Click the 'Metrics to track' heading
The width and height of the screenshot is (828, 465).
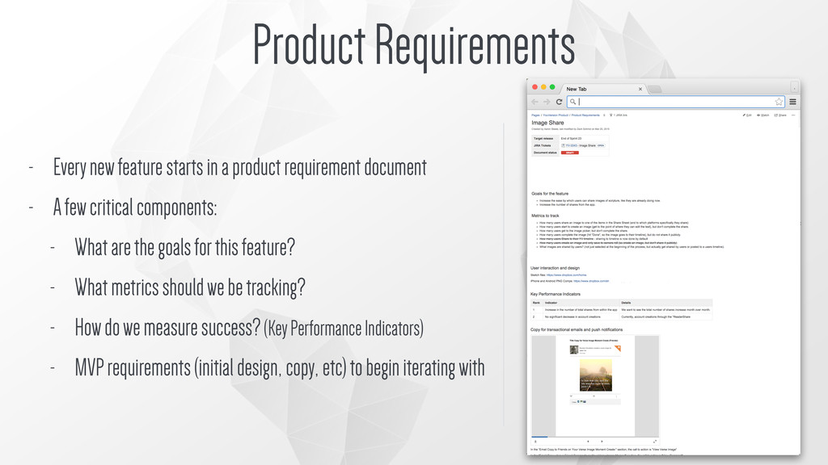click(545, 216)
